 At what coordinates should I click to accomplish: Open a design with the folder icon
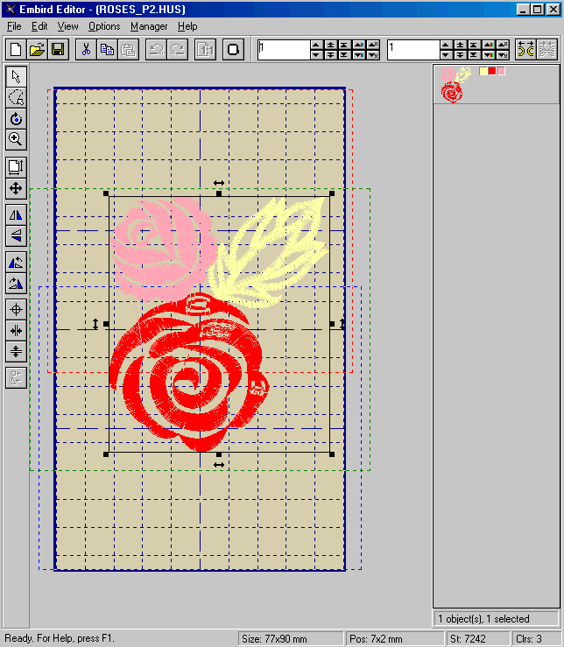37,50
